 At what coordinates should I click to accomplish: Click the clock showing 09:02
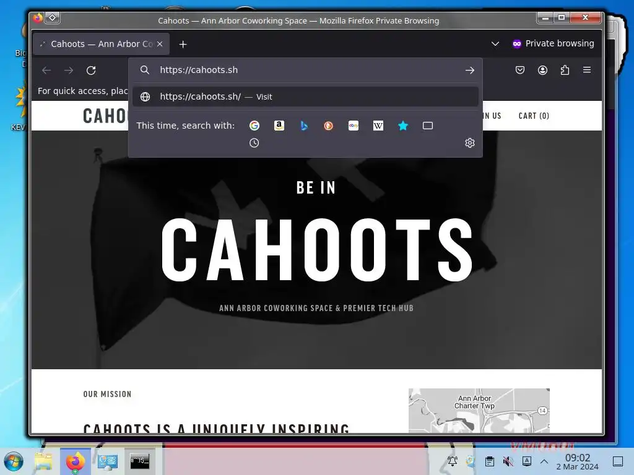578,461
